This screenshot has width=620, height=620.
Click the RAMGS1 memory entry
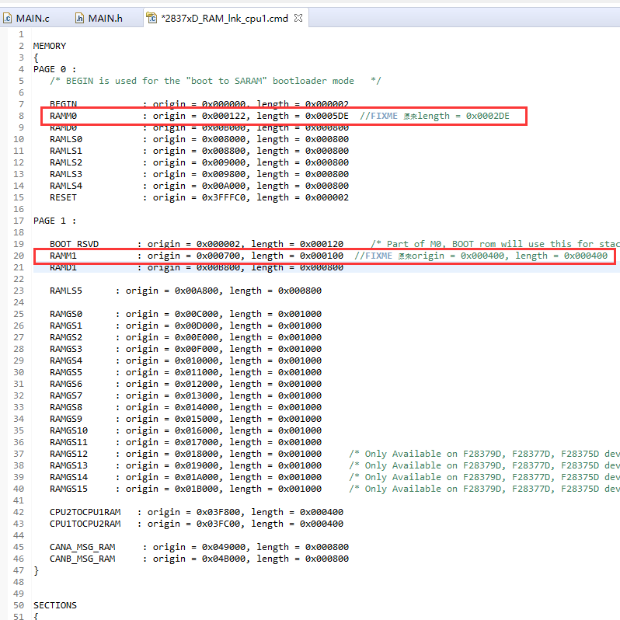point(66,326)
